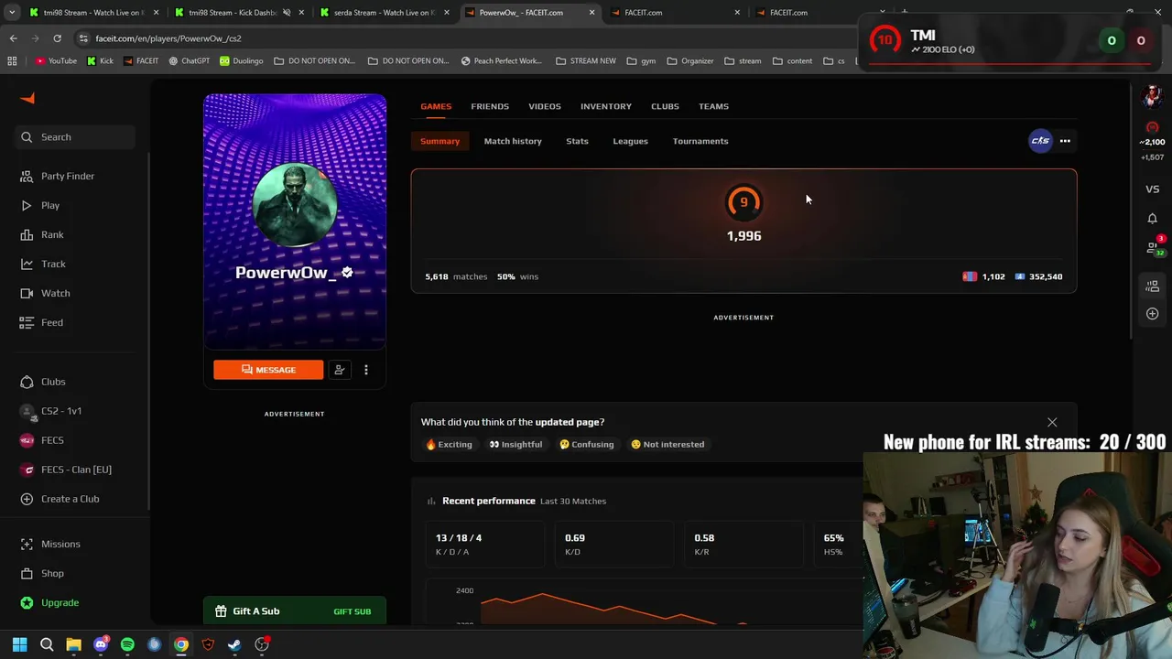Open Steam from the taskbar
The height and width of the screenshot is (659, 1172).
(x=234, y=644)
